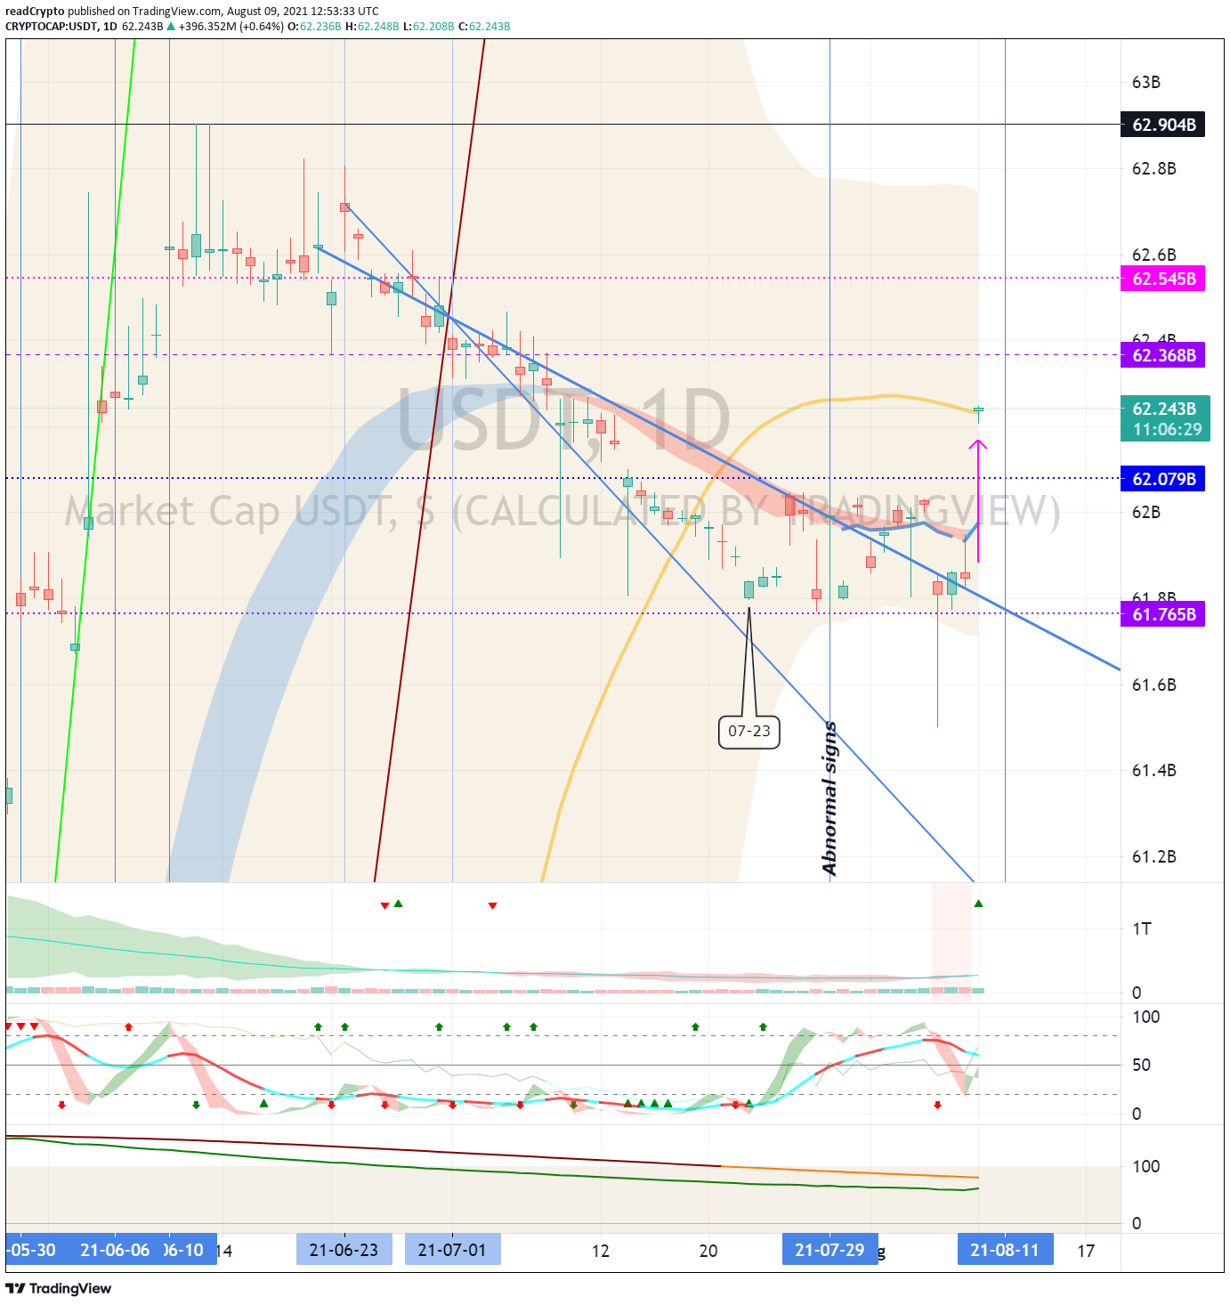This screenshot has height=1305, width=1230.
Task: Click the bar countdown 11:06:29
Action: [x=1167, y=430]
